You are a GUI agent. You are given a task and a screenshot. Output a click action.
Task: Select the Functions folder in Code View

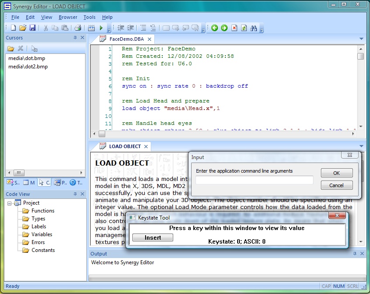[x=43, y=211]
